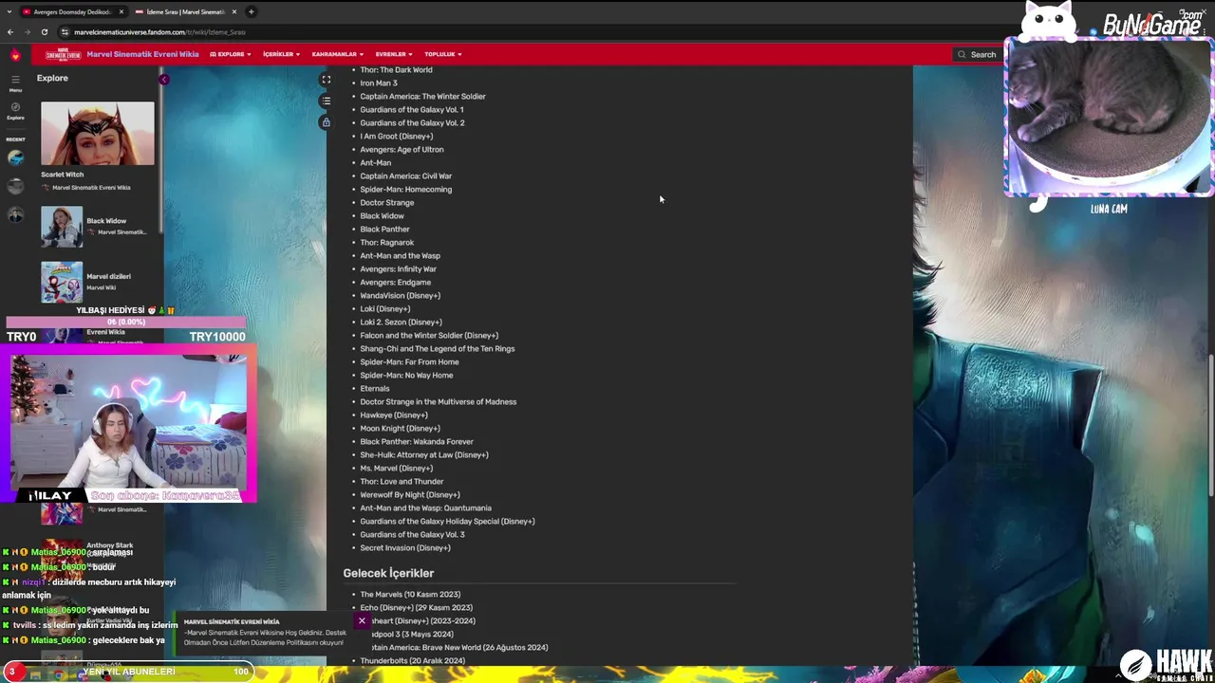Click the address bar URL
This screenshot has height=683, width=1215.
159,31
